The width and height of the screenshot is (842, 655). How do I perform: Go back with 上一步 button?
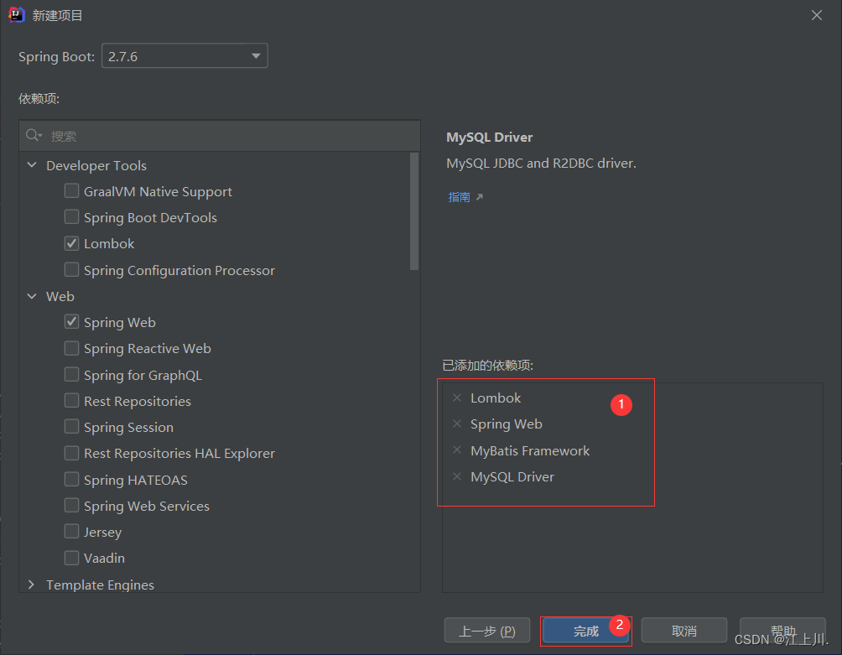487,631
